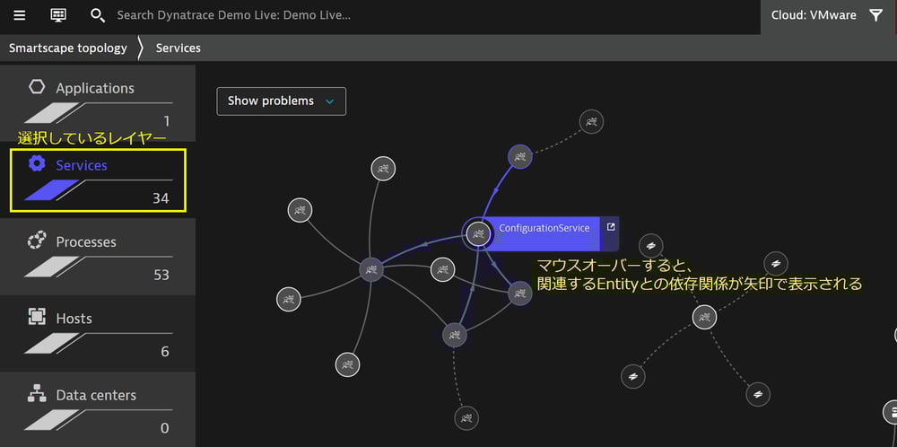Open the filter funnel icon

(x=875, y=15)
